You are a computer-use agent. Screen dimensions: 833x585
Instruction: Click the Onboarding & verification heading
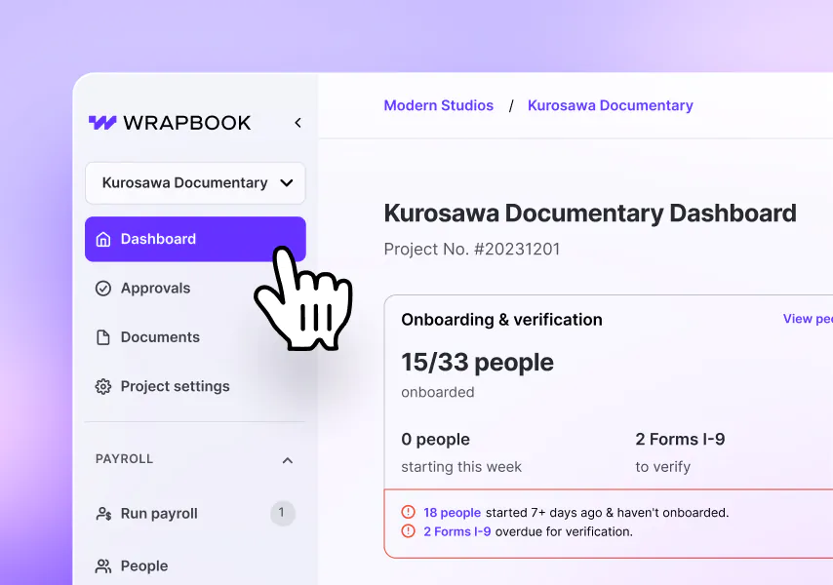(501, 320)
